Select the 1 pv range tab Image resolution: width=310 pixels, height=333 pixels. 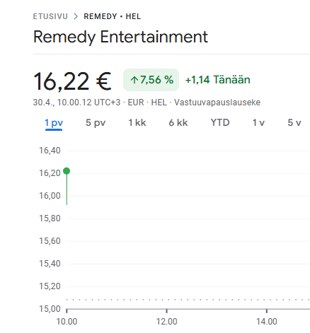point(54,123)
